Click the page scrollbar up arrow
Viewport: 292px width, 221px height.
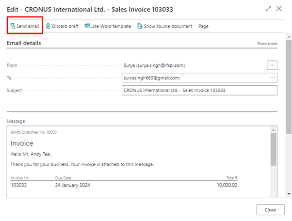coord(289,37)
